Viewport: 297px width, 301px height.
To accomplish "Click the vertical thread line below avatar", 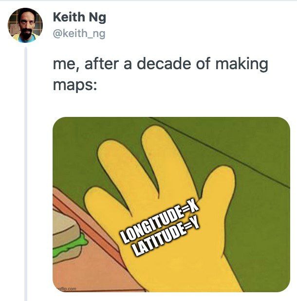I will [26, 174].
